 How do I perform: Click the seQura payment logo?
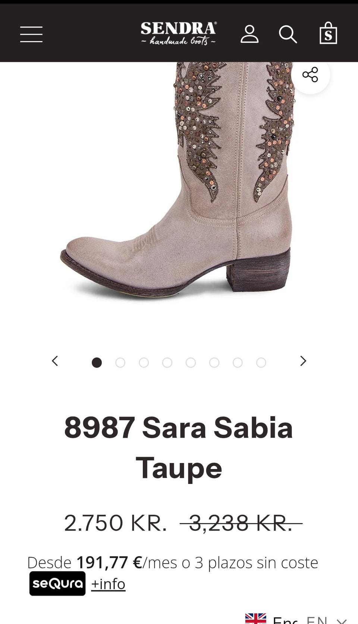[x=57, y=583]
